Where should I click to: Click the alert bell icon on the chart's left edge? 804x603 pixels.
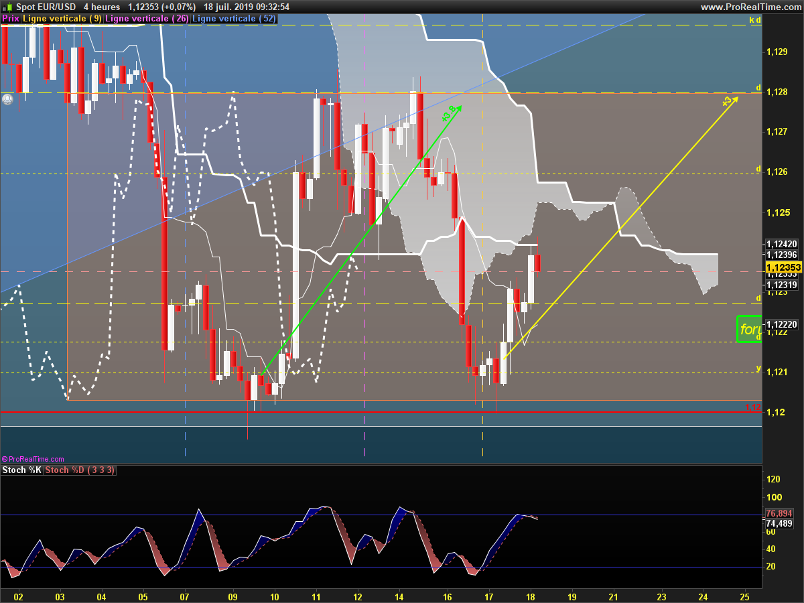click(7, 99)
